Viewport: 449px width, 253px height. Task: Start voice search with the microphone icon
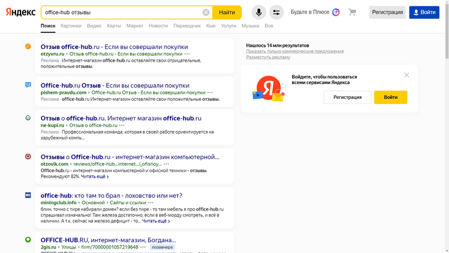tap(259, 12)
